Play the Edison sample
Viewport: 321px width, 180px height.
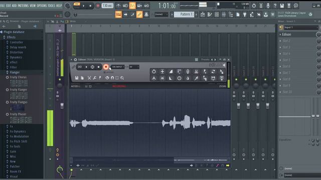[86, 67]
